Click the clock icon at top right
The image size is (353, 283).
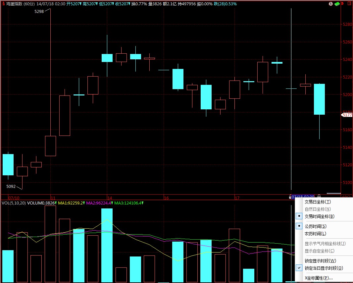(x=330, y=4)
